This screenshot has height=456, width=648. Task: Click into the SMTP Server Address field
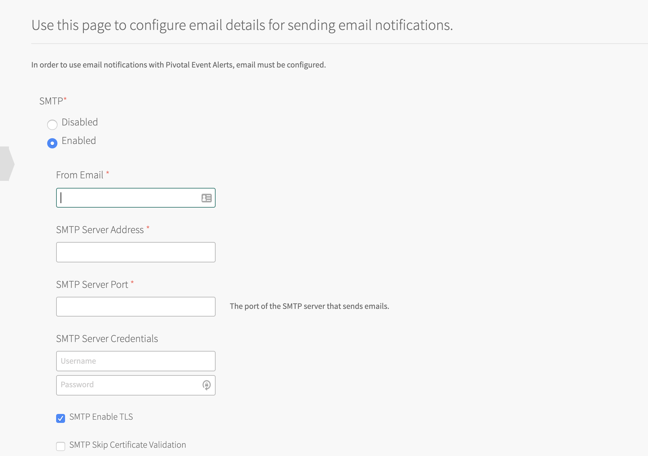click(136, 252)
